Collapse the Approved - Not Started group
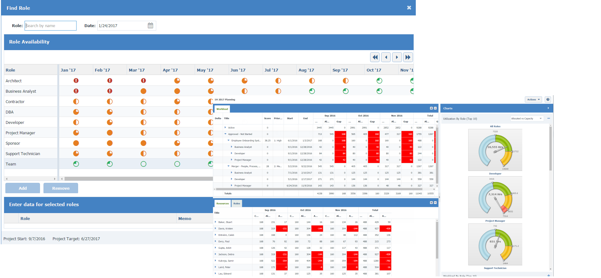This screenshot has height=278, width=601. click(225, 134)
